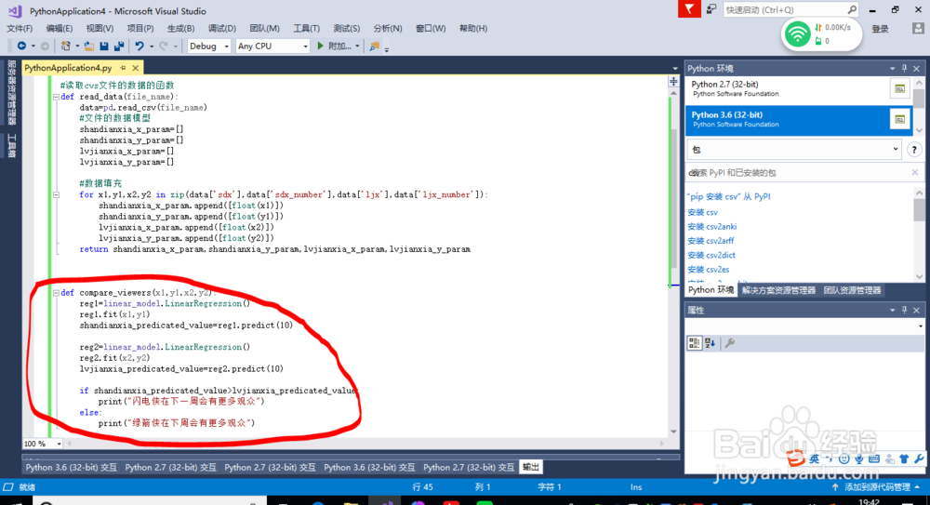
Task: Toggle Sogou 英 language mode
Action: click(815, 458)
